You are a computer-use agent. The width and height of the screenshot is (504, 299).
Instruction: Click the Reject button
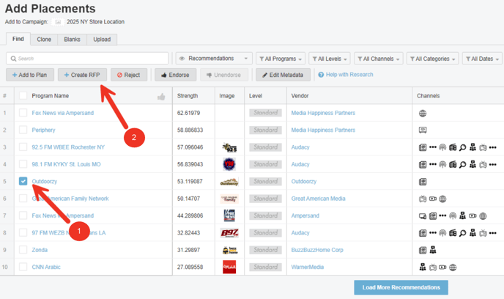point(129,75)
